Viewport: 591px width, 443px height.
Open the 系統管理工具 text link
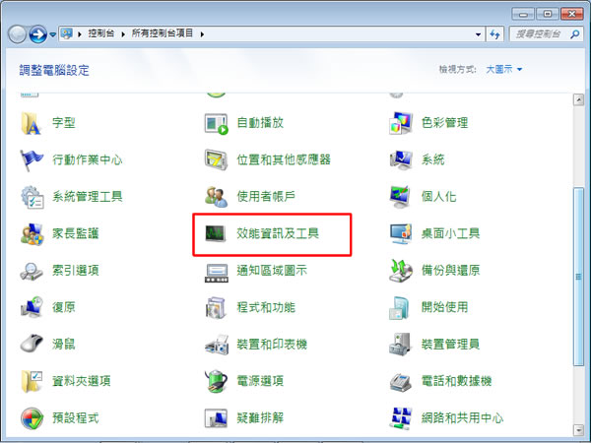pos(87,196)
